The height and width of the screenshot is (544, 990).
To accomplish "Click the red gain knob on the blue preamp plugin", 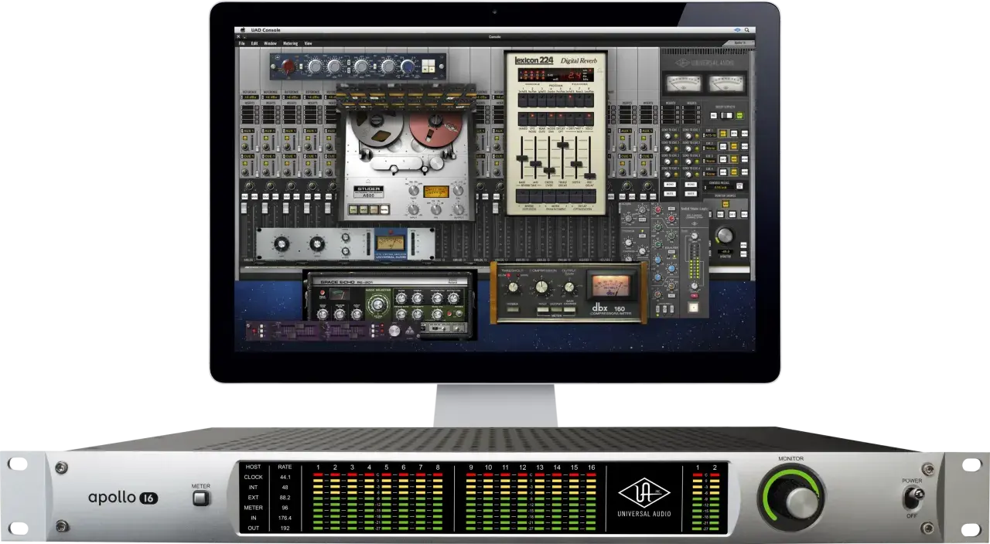I will tap(288, 67).
